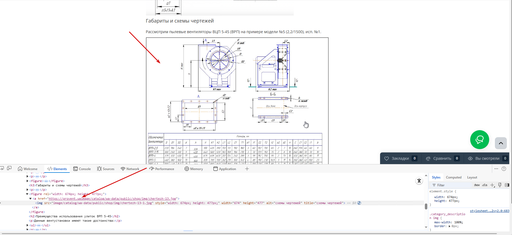Toggle the .cls element classes panel

tap(485, 185)
